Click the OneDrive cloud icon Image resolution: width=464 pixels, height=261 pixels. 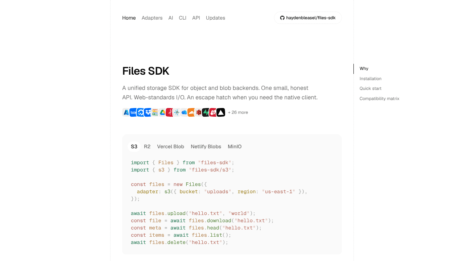[x=184, y=112]
